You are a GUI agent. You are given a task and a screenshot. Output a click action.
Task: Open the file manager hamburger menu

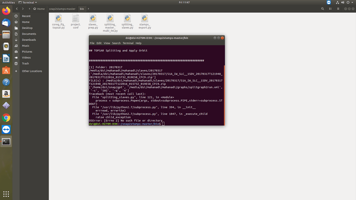pyautogui.click(x=338, y=9)
